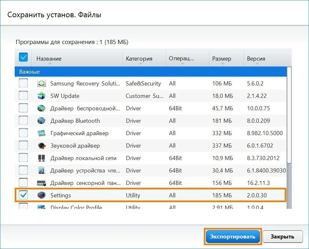The image size is (309, 249).
Task: Click the 18,0 МБ size cell
Action: [222, 96]
